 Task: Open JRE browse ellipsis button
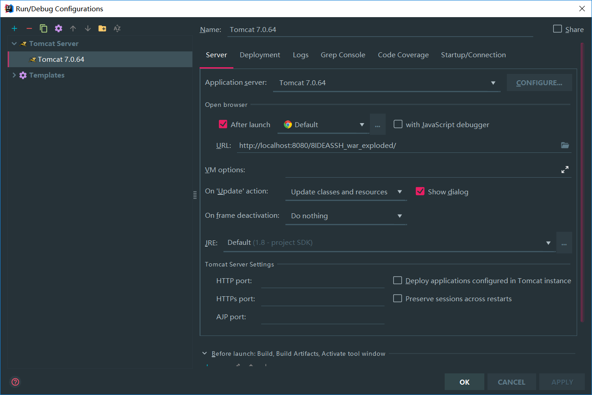click(564, 243)
